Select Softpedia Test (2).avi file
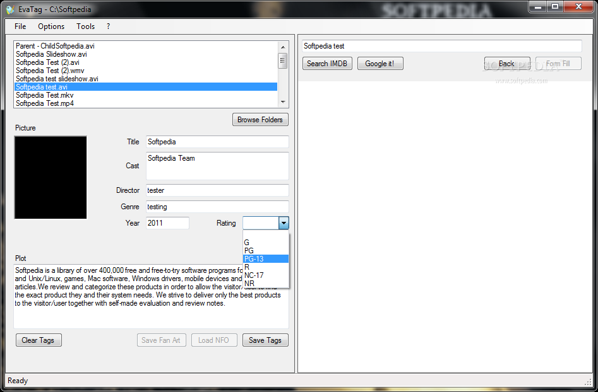 pyautogui.click(x=146, y=62)
